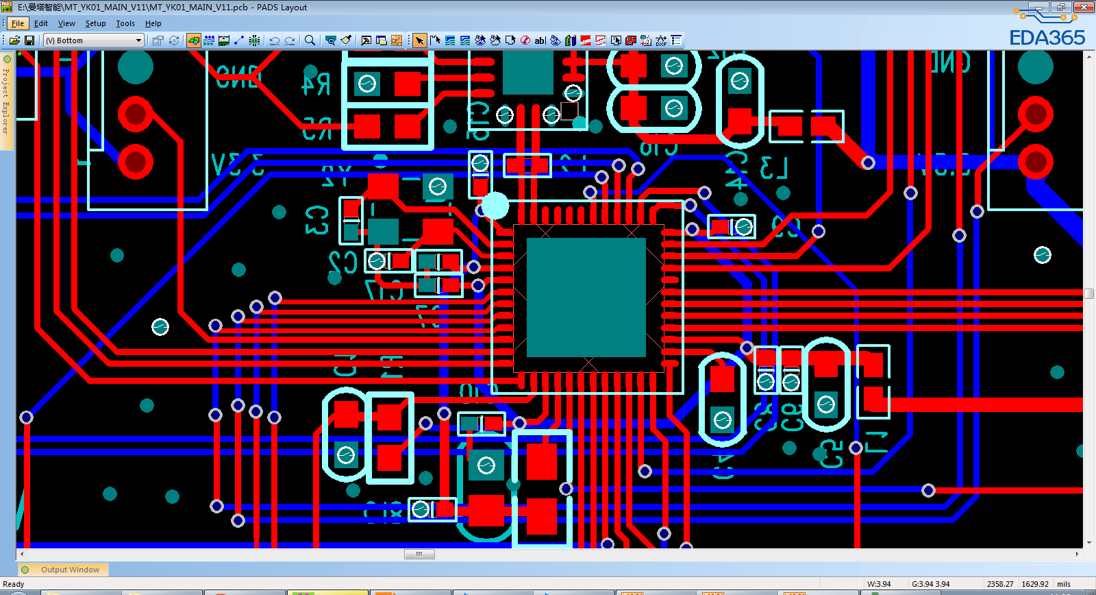
Task: Open the Tools menu
Action: point(125,23)
